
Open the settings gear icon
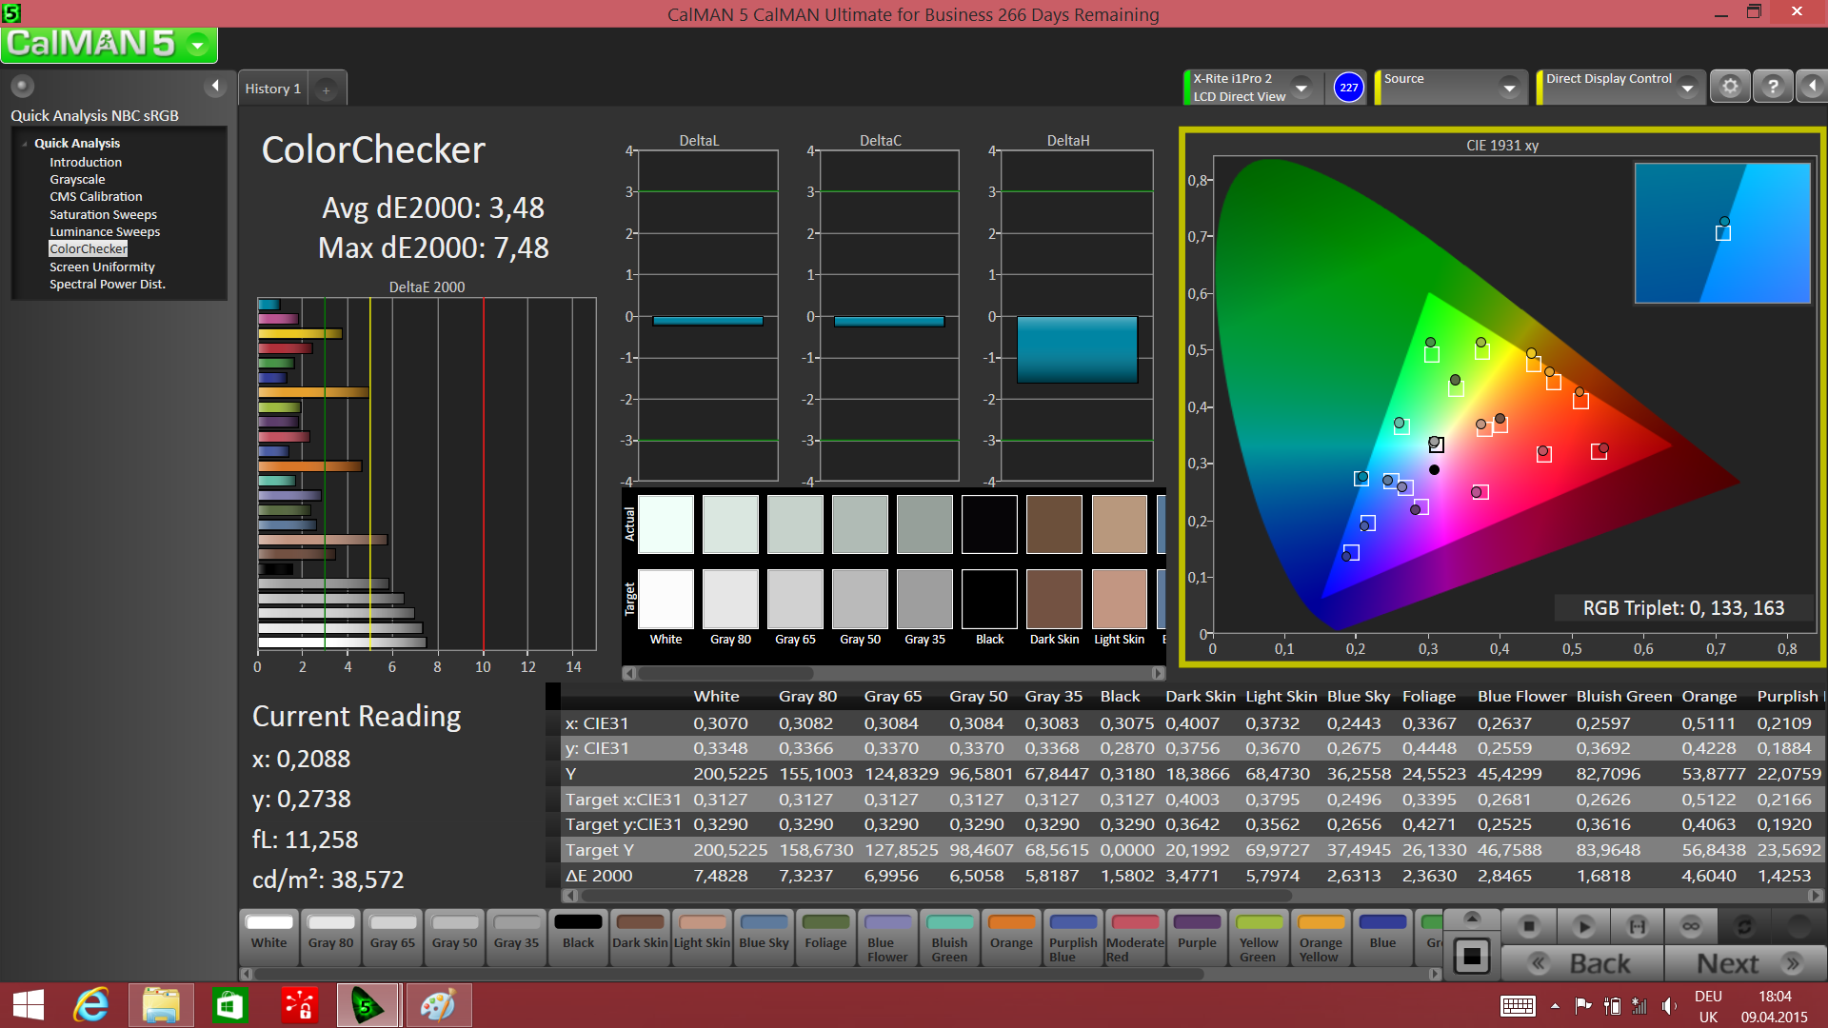[x=1730, y=87]
